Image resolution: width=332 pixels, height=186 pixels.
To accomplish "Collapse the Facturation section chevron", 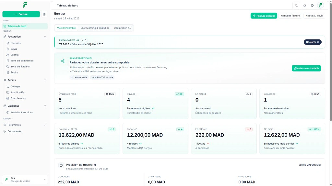I will 45,37.
